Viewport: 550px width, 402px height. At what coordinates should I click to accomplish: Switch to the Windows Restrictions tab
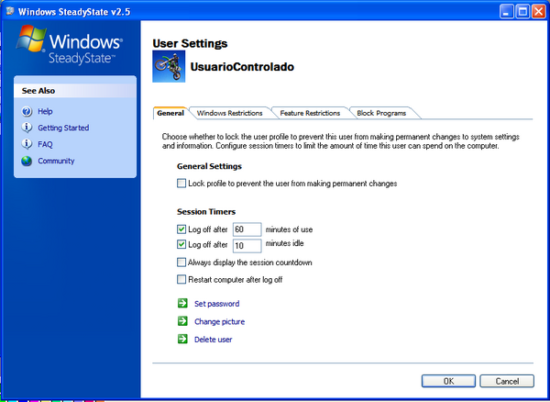(229, 113)
